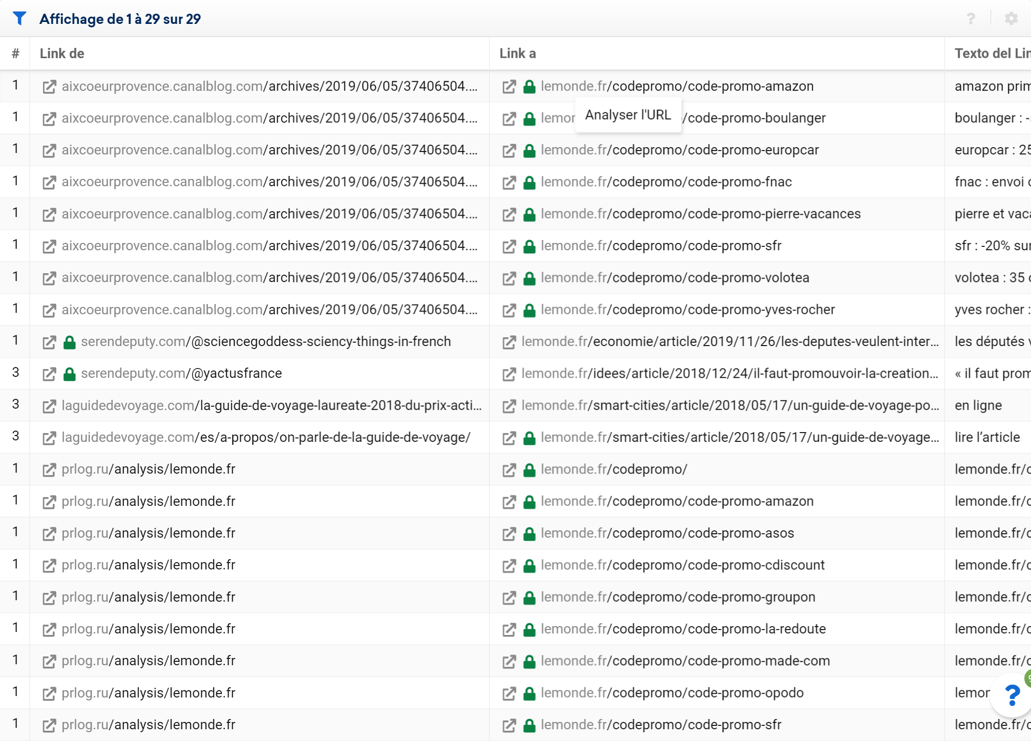The height and width of the screenshot is (741, 1031).
Task: Open external icon for code-promo-groupon target
Action: pyautogui.click(x=509, y=597)
